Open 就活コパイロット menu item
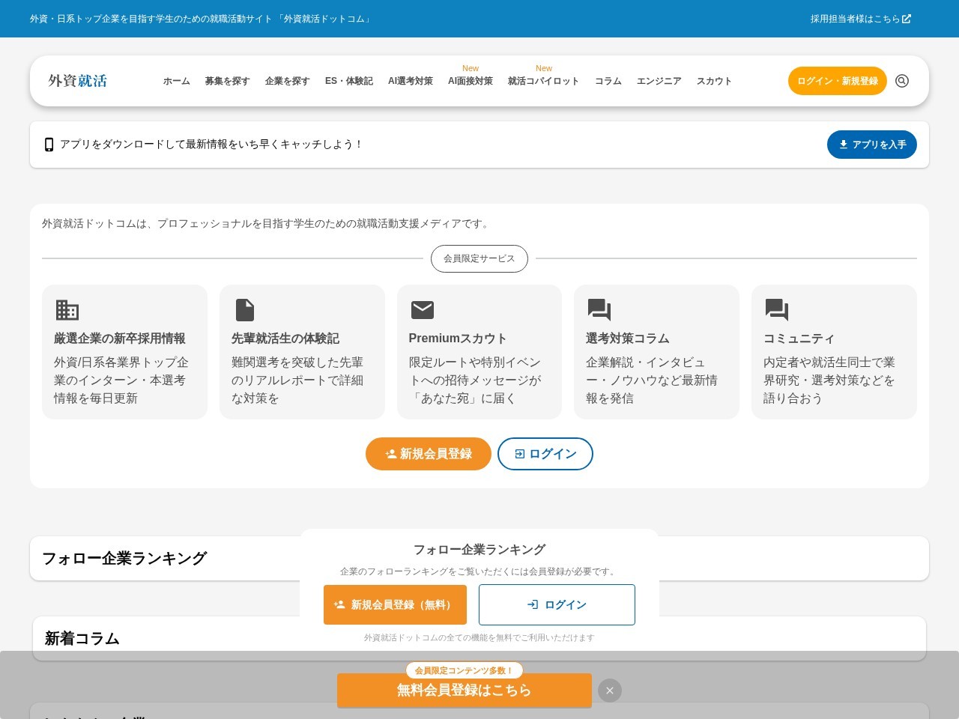959x719 pixels. click(544, 81)
